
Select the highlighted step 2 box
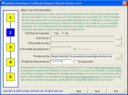pos(10,32)
